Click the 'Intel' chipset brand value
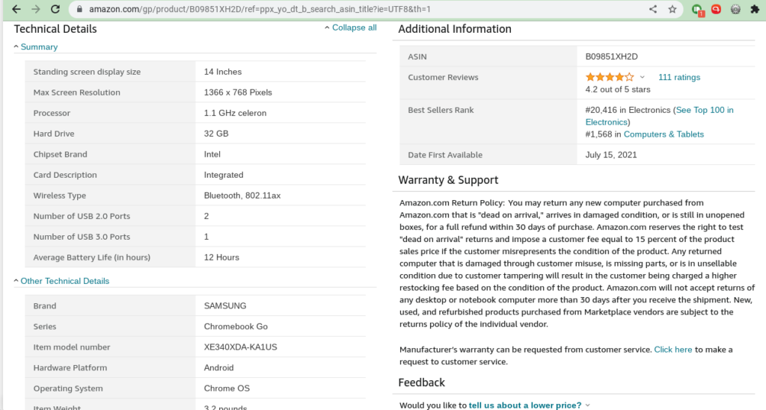Image resolution: width=766 pixels, height=410 pixels. coord(212,154)
